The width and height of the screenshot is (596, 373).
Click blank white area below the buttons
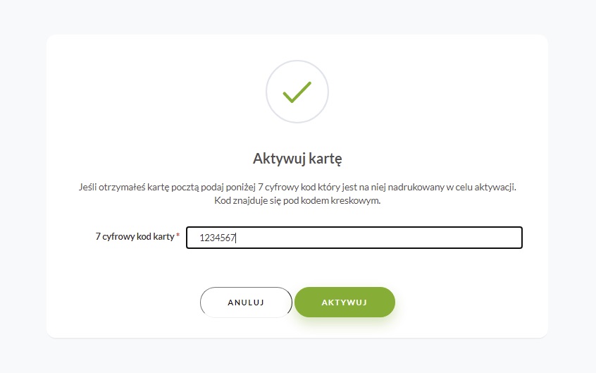tap(458, 324)
